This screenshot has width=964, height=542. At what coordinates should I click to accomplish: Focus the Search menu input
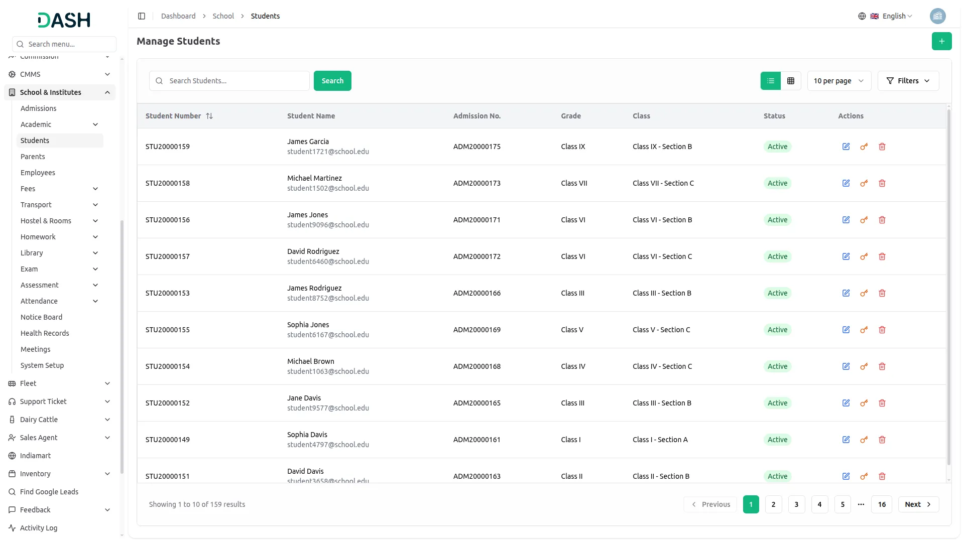[x=64, y=44]
